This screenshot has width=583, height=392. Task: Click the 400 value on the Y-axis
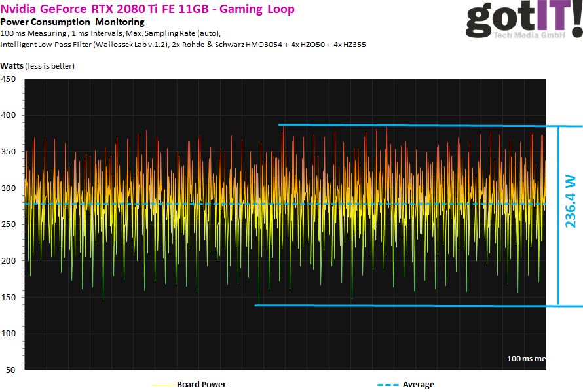coord(9,116)
